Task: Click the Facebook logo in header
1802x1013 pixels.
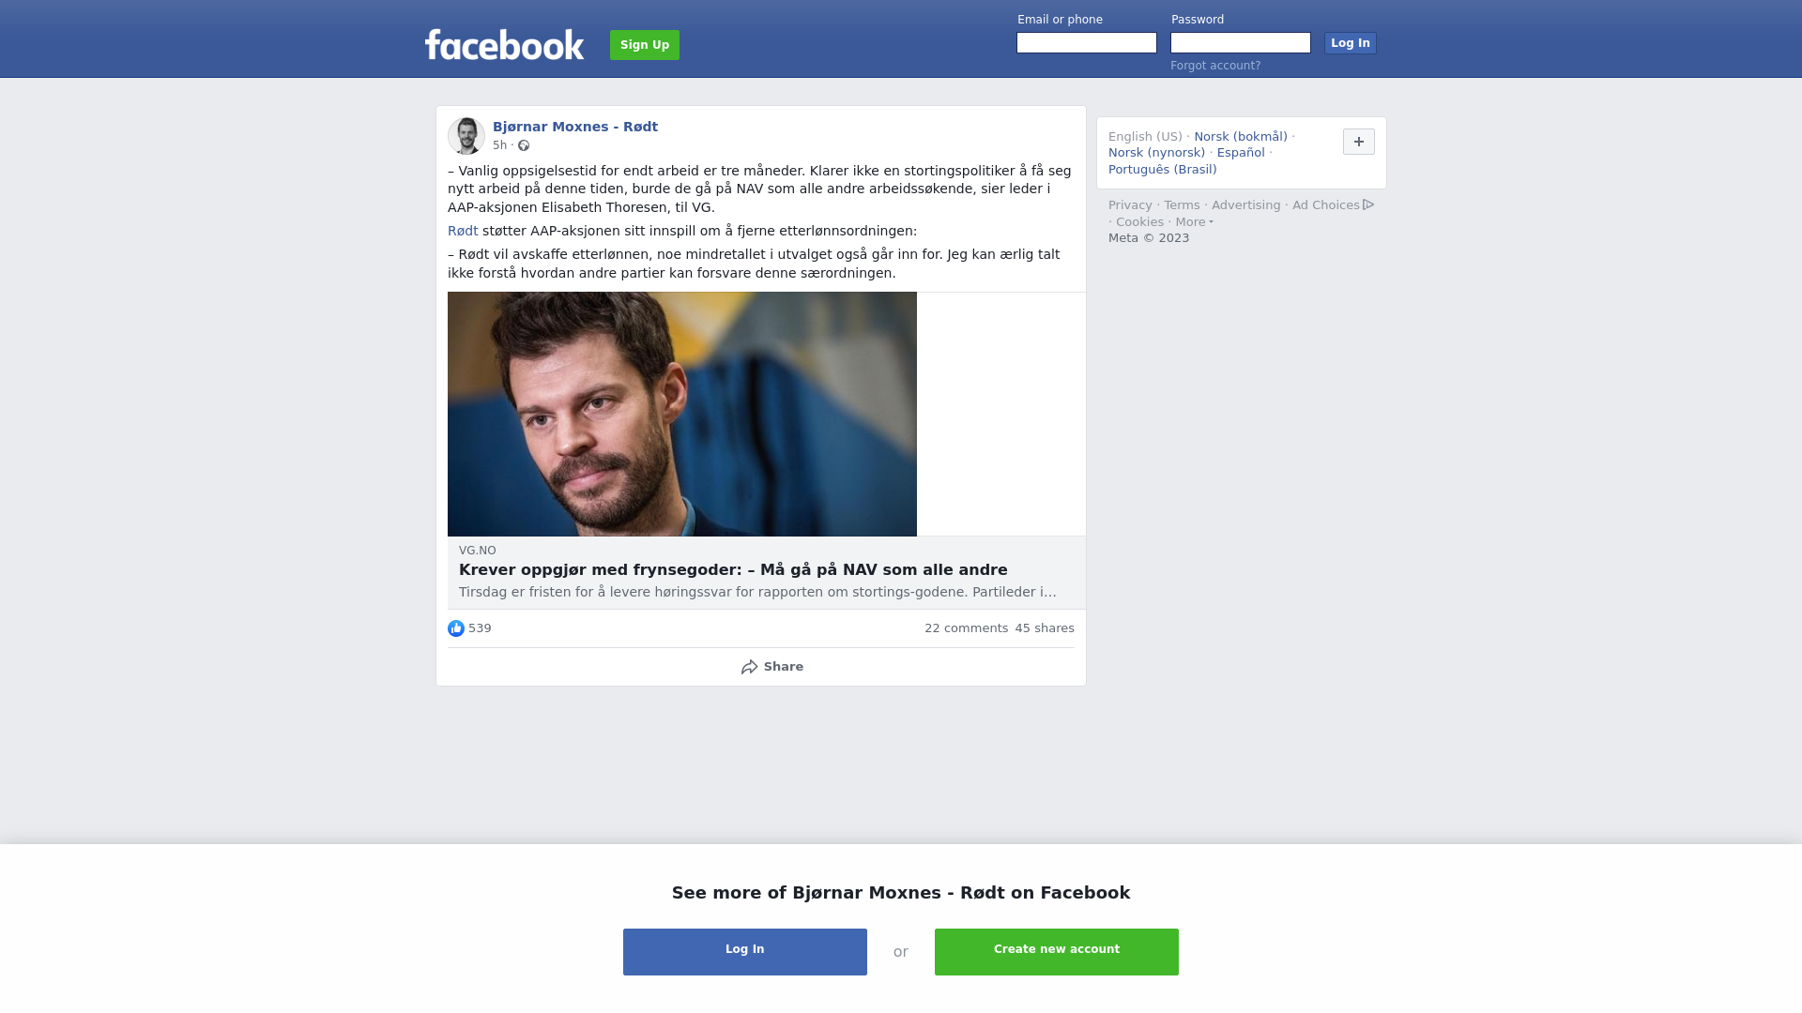Action: tap(504, 45)
